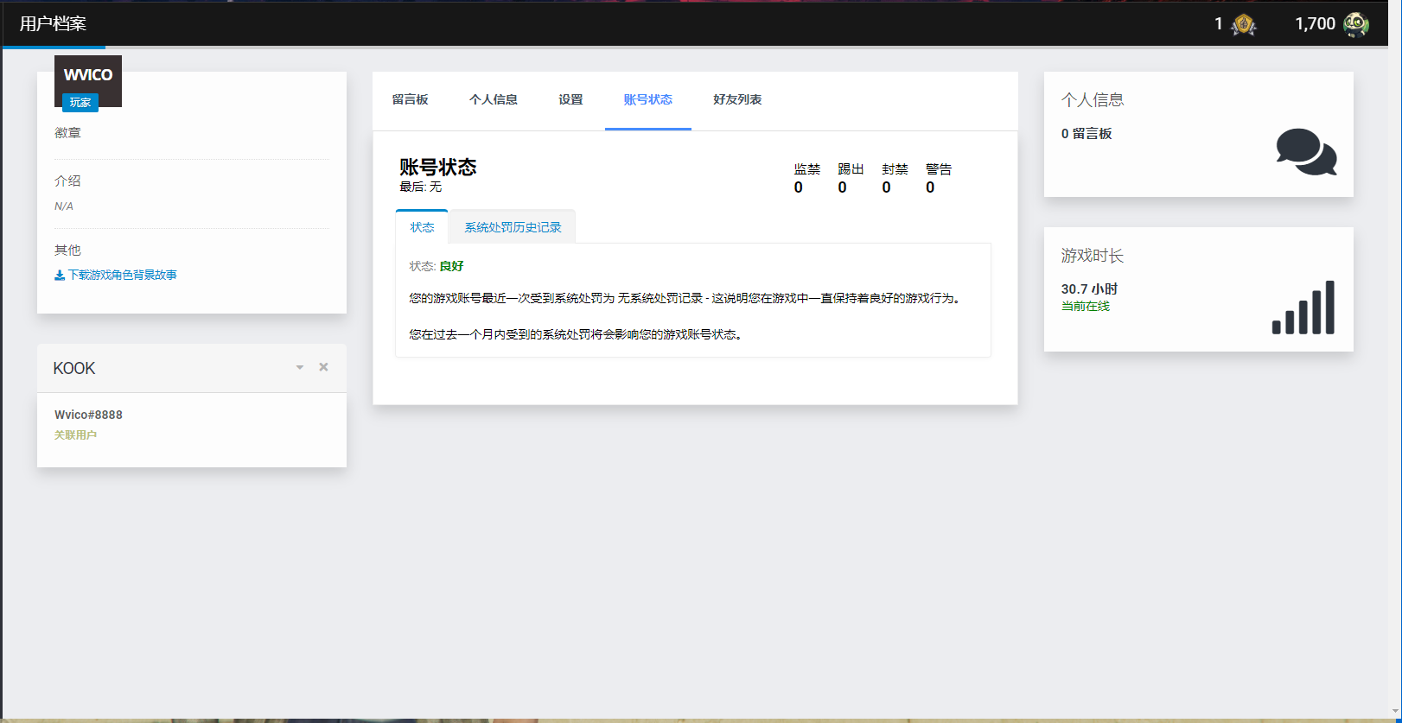Switch to the 留言板 tab
Screen dimensions: 1402x723
pos(410,100)
